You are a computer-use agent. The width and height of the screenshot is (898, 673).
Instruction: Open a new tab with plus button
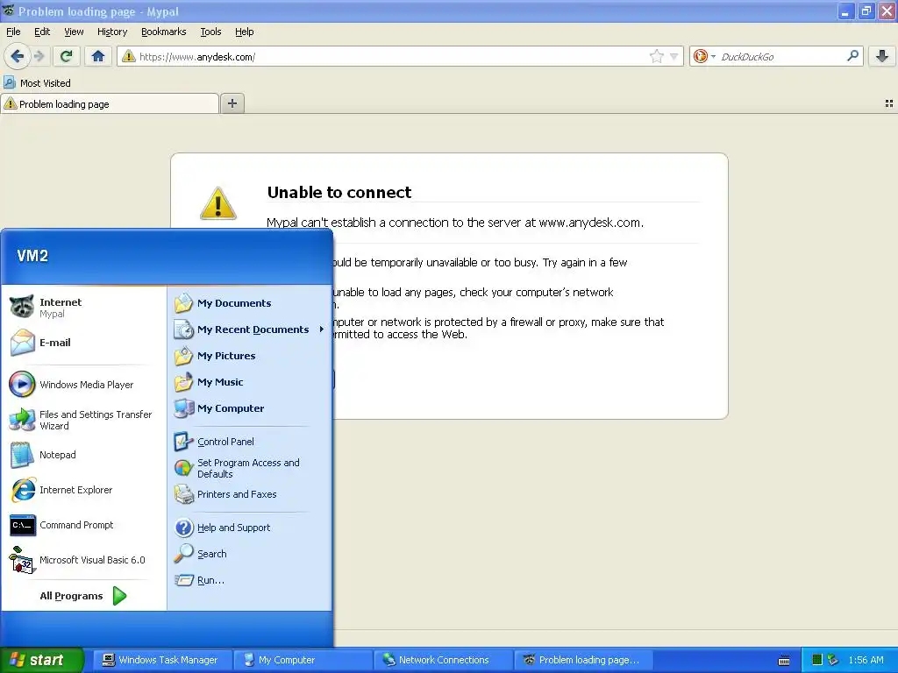(x=232, y=103)
